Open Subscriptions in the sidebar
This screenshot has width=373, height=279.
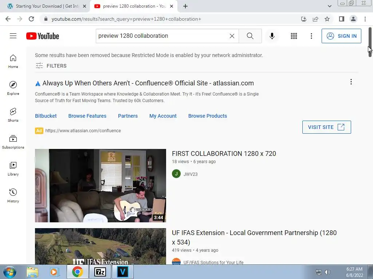click(x=13, y=142)
